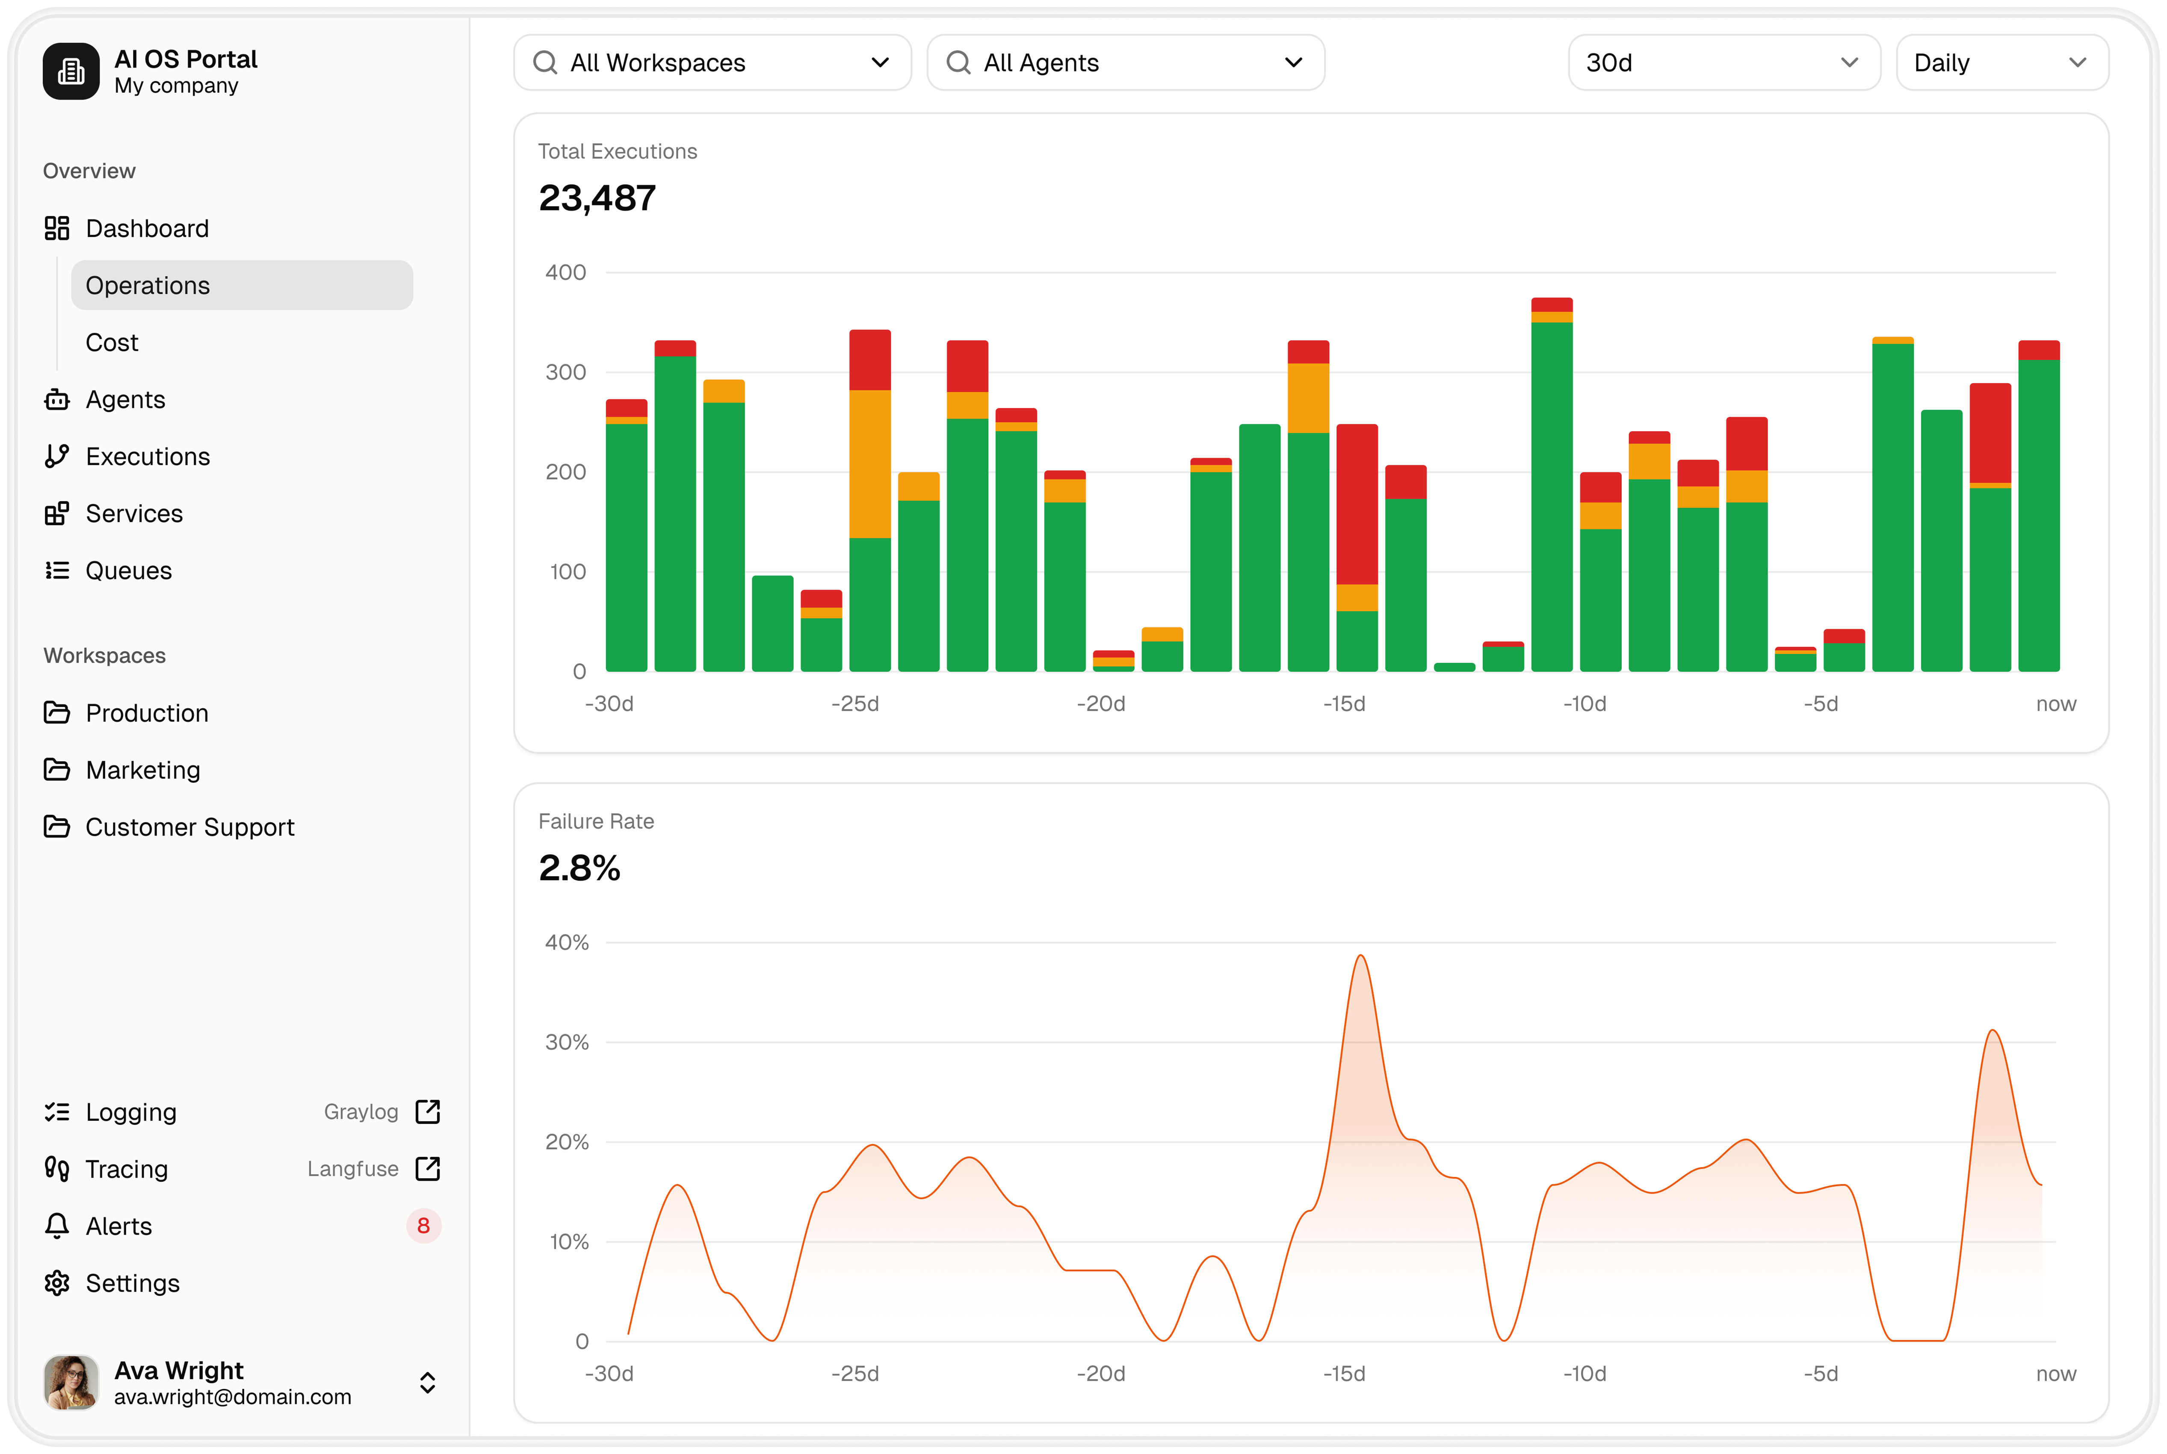This screenshot has height=1454, width=2167.
Task: Select Cost under Dashboard
Action: (x=111, y=342)
